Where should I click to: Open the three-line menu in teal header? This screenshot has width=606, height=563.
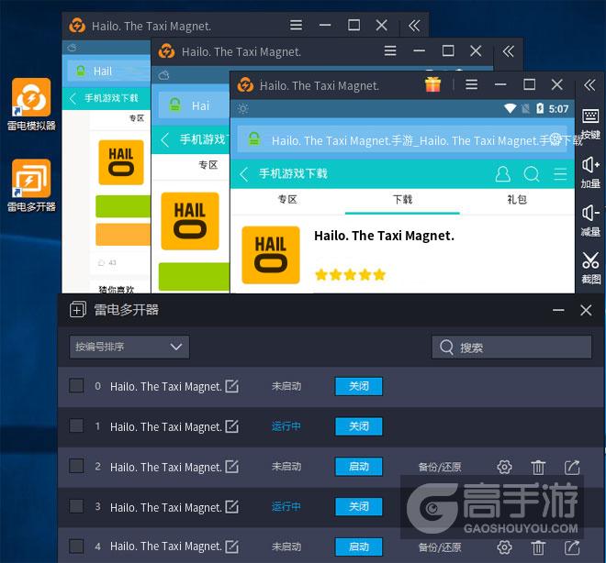560,174
